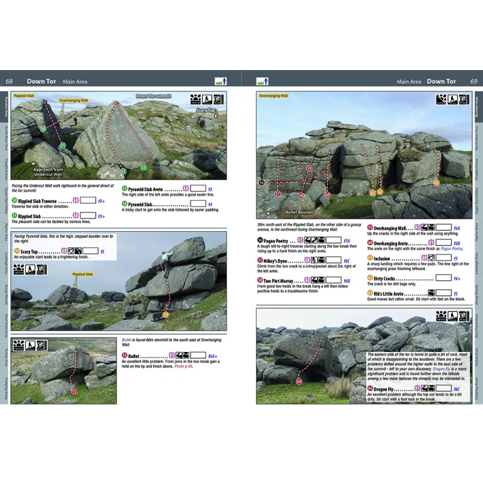Tick the box next to Dirty Cracks
The image size is (483, 483).
click(443, 278)
